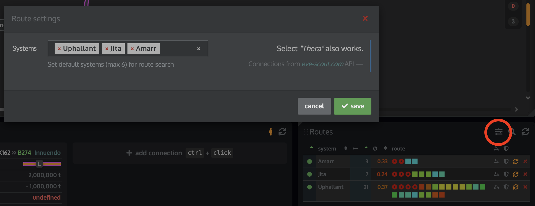Delete the Amarr route row
The width and height of the screenshot is (535, 206).
pyautogui.click(x=525, y=161)
